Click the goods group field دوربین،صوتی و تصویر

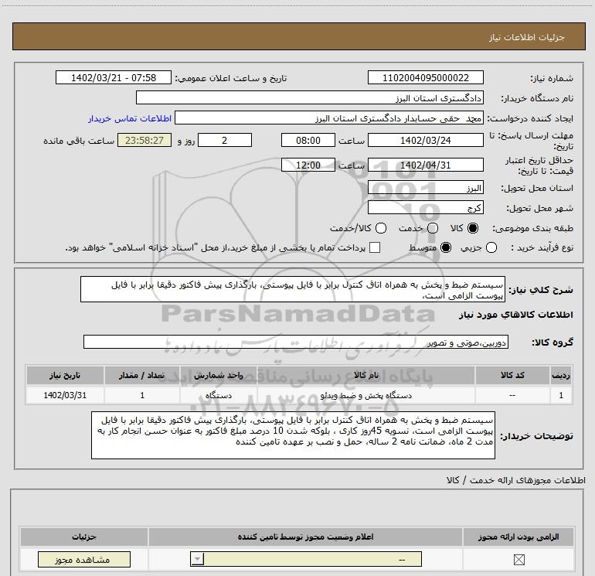[296, 342]
